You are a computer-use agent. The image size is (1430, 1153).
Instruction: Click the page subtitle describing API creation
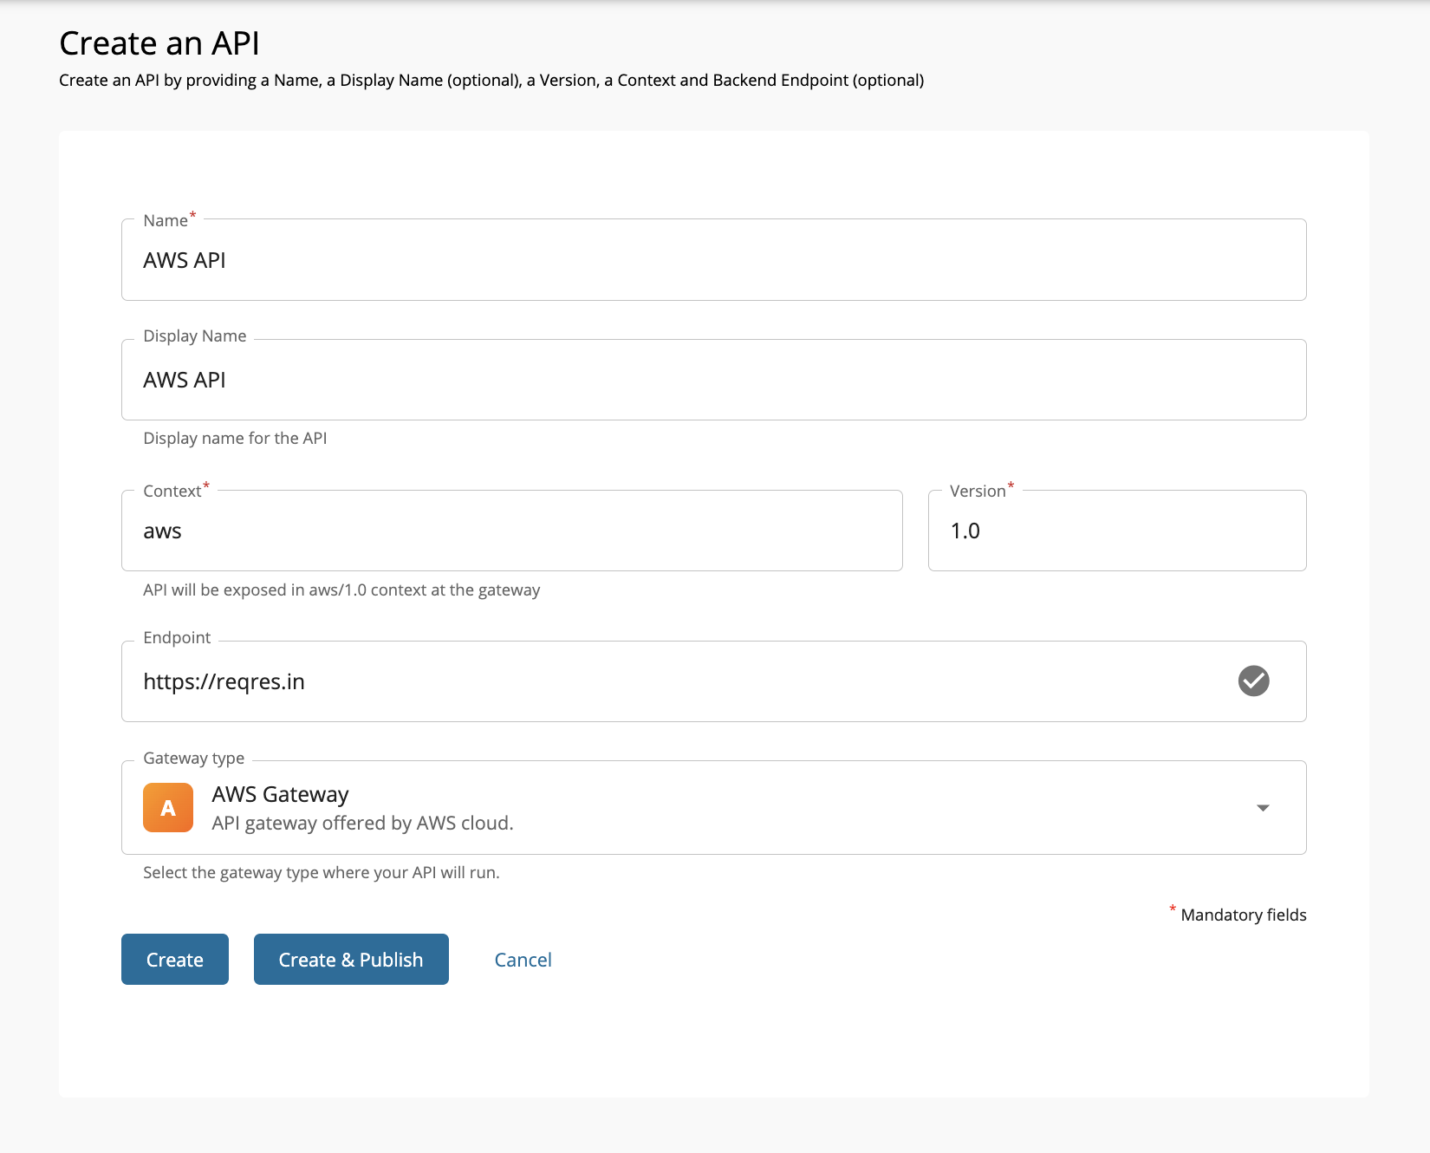(x=491, y=81)
